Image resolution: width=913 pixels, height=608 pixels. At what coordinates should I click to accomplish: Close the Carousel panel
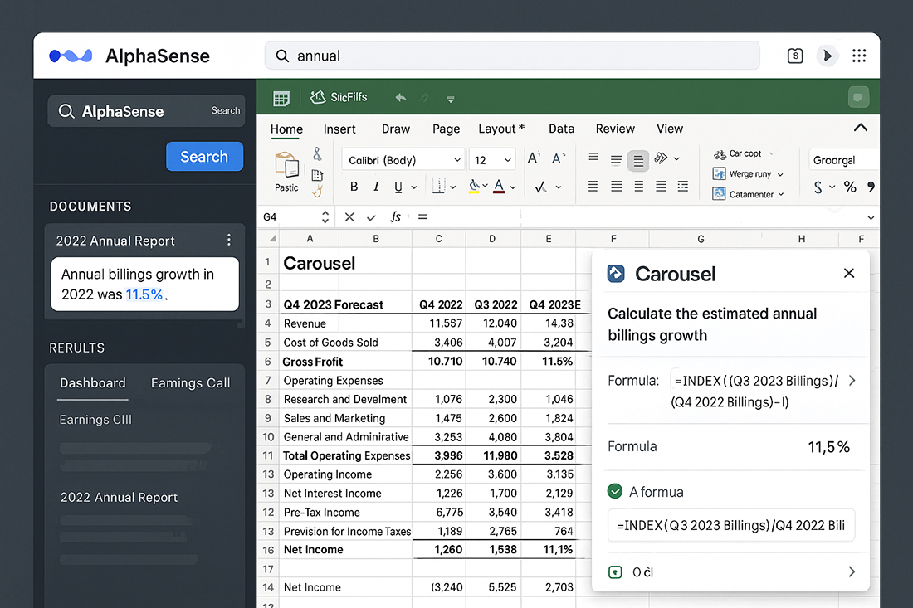point(849,274)
